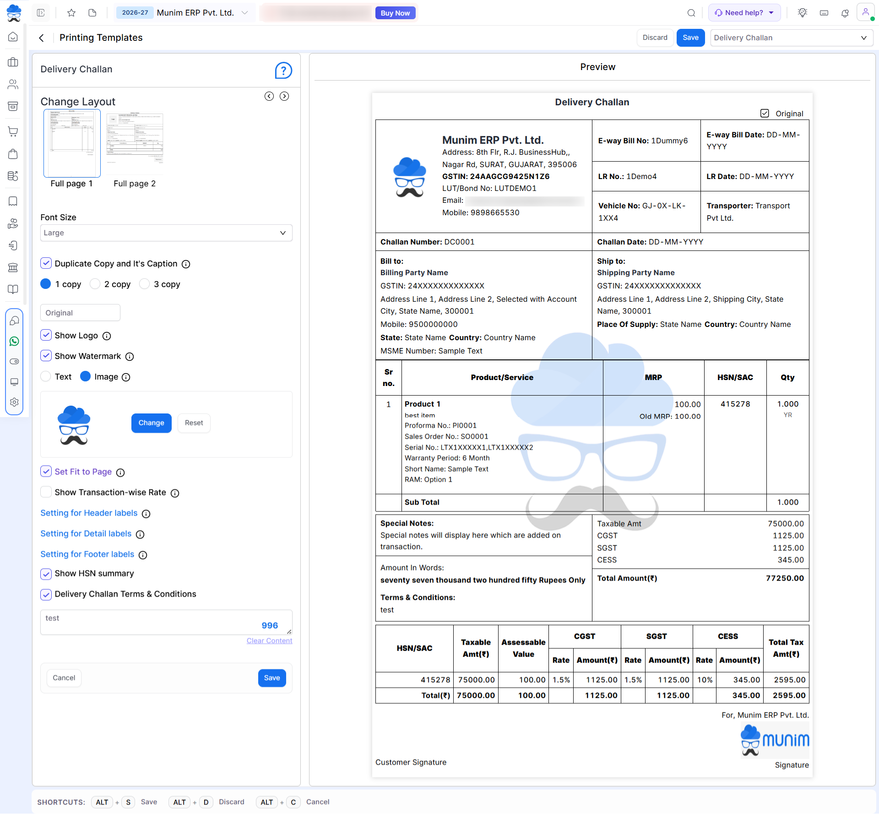The width and height of the screenshot is (879, 815).
Task: Select the 1 copy radio option
Action: click(46, 284)
